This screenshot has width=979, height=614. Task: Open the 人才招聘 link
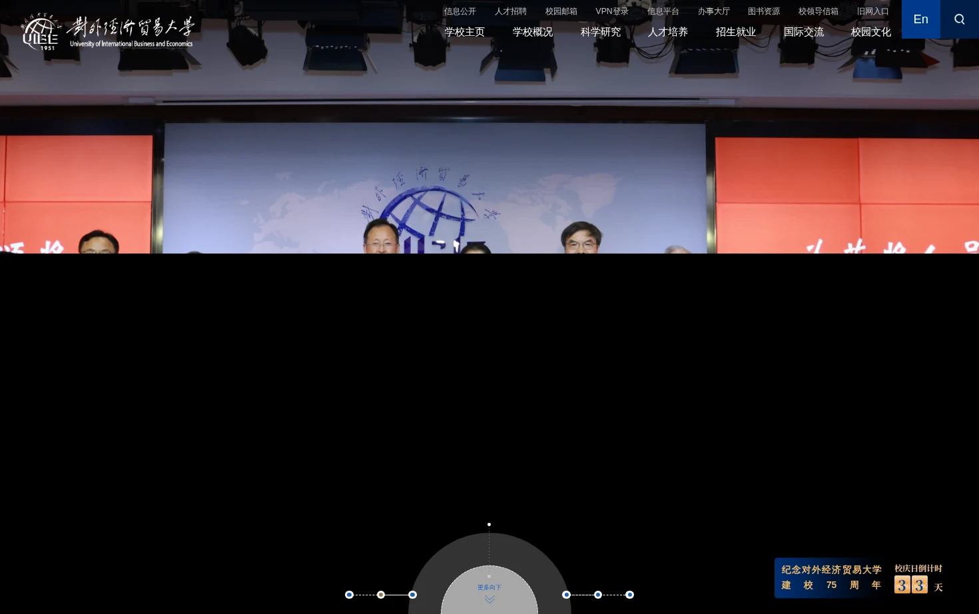click(511, 11)
